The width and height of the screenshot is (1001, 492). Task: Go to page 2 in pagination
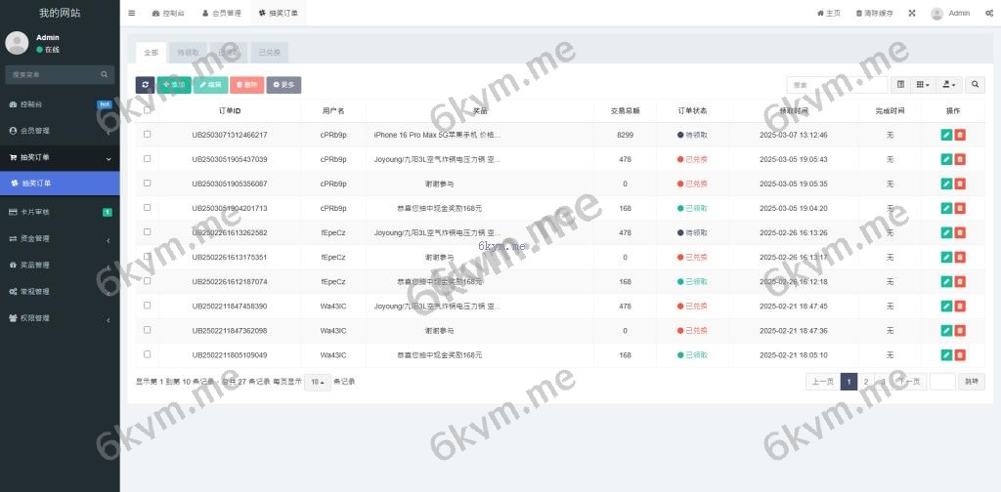866,382
